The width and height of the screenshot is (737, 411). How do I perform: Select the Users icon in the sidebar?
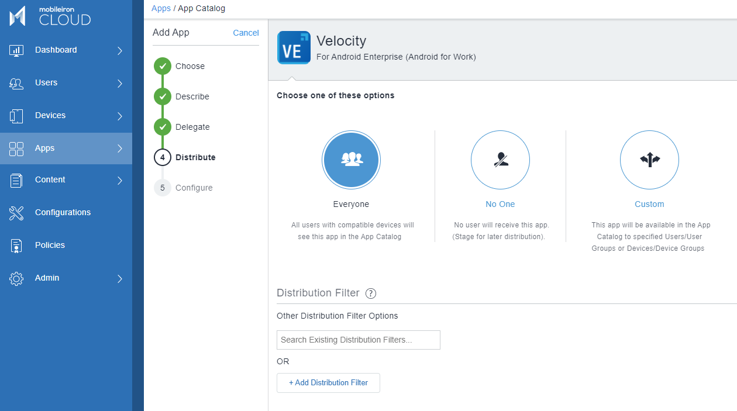click(x=16, y=82)
